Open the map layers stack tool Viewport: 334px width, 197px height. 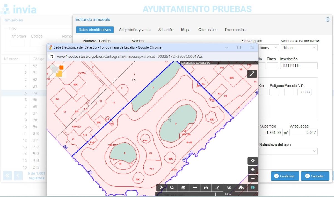click(x=183, y=188)
